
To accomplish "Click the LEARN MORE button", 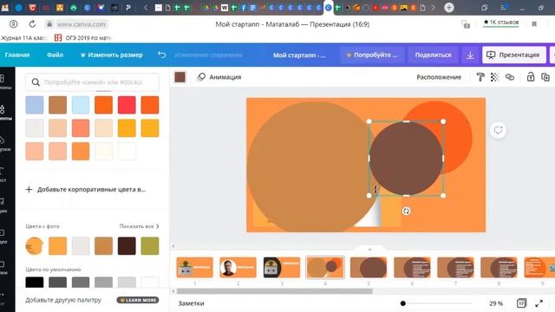I will 138,300.
